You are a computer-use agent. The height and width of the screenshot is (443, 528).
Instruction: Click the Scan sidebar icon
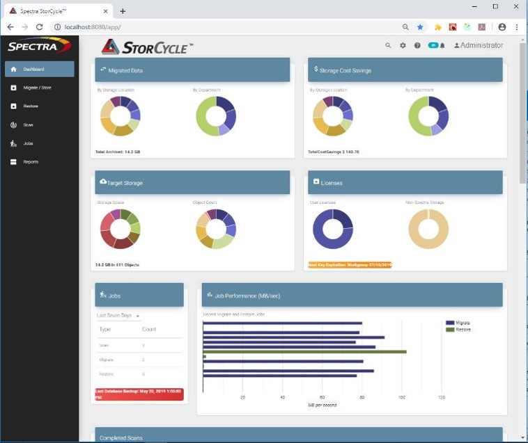[13, 125]
